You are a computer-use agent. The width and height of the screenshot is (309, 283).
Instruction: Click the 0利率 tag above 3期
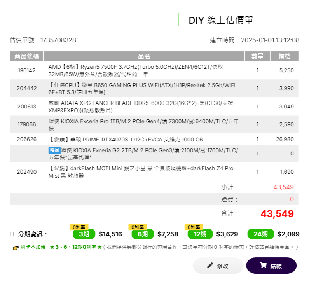point(79,227)
